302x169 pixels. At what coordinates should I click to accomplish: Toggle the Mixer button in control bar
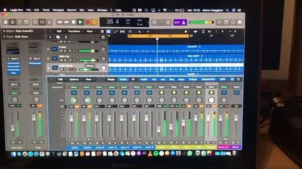coord(42,22)
